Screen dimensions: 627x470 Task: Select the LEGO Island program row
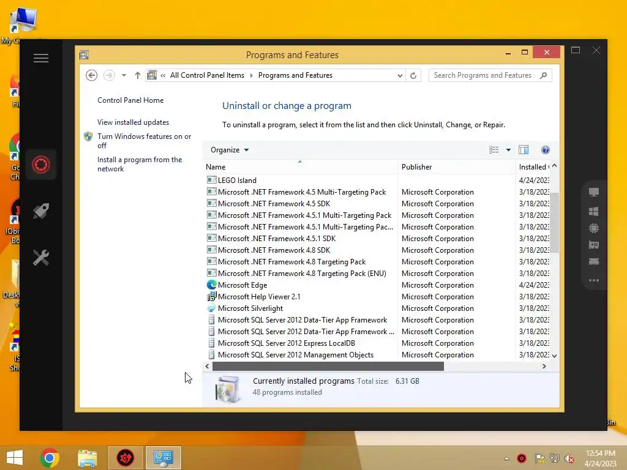(x=378, y=181)
